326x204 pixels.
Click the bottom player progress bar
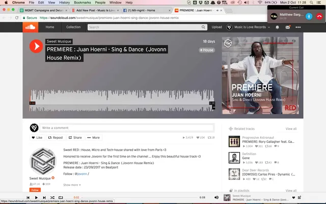coord(140,197)
